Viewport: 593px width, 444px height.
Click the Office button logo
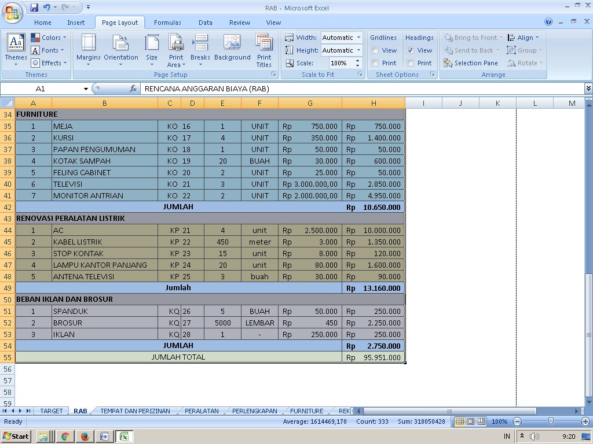(x=13, y=13)
